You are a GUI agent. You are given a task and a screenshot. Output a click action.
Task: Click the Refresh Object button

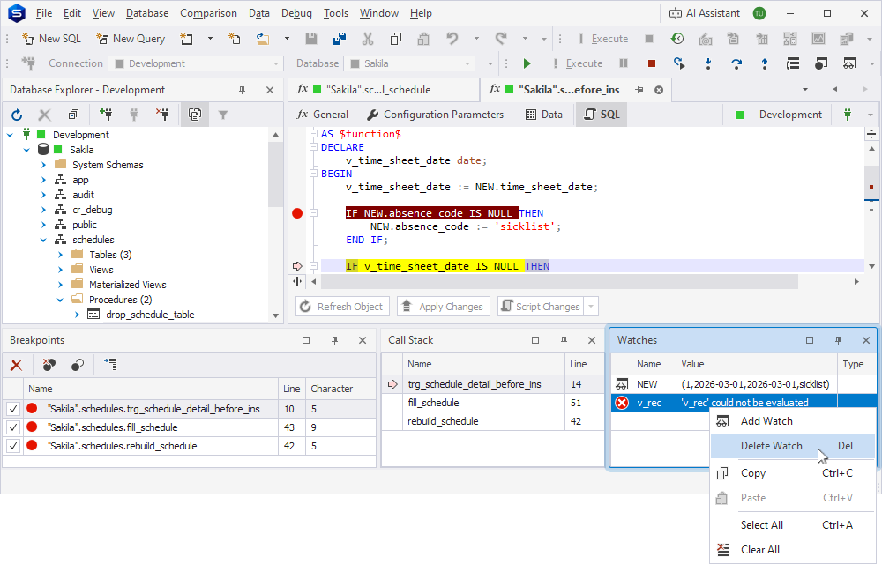342,307
